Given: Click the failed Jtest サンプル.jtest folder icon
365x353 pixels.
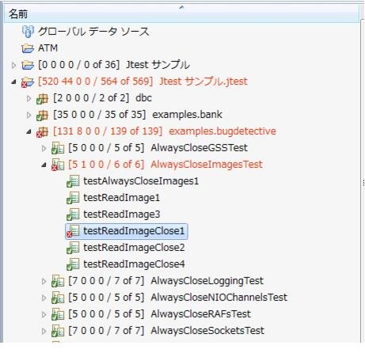Looking at the screenshot, I should pos(28,82).
